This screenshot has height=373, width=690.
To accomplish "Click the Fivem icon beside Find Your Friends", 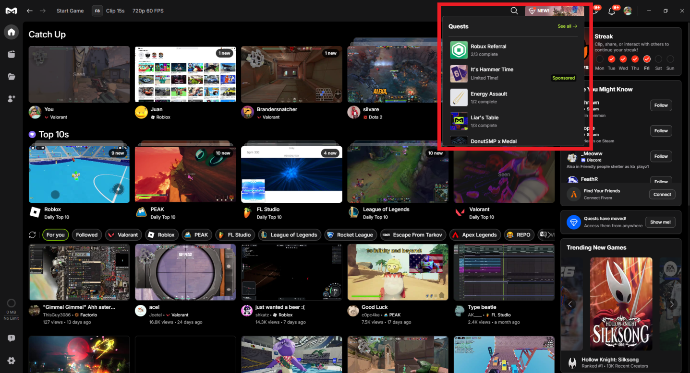I will click(573, 194).
